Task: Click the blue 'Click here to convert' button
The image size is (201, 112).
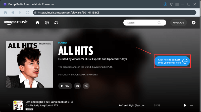Action: 172,61
